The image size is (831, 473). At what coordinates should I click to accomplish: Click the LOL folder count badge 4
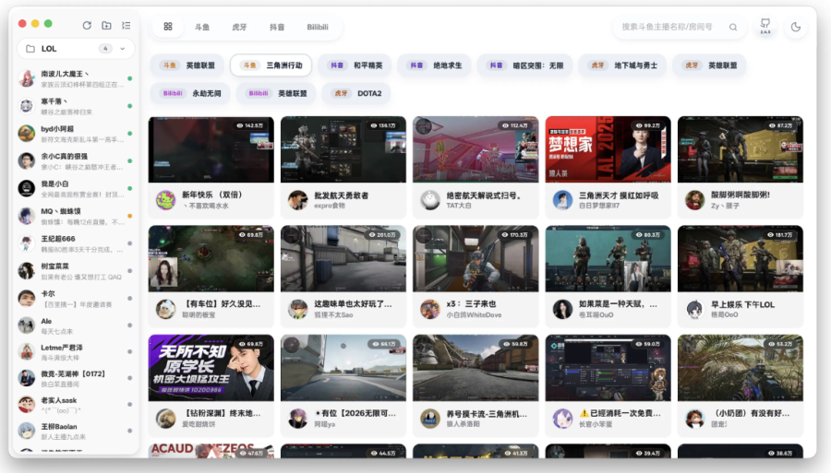click(x=105, y=49)
